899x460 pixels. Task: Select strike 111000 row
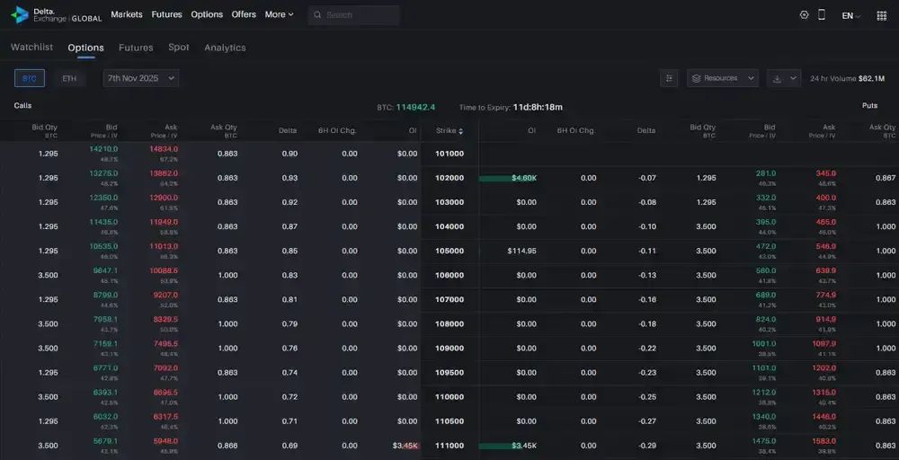[449, 446]
